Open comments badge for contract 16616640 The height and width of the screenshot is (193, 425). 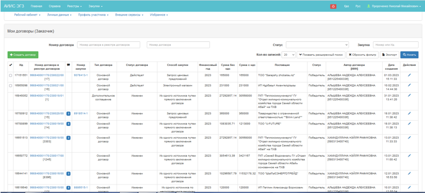pyautogui.click(x=69, y=187)
